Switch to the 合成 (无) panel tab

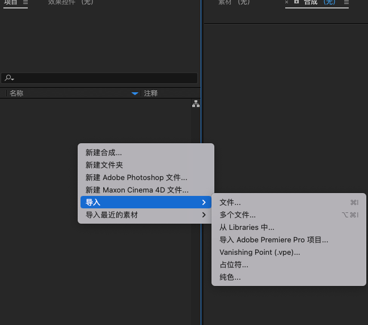click(x=319, y=2)
